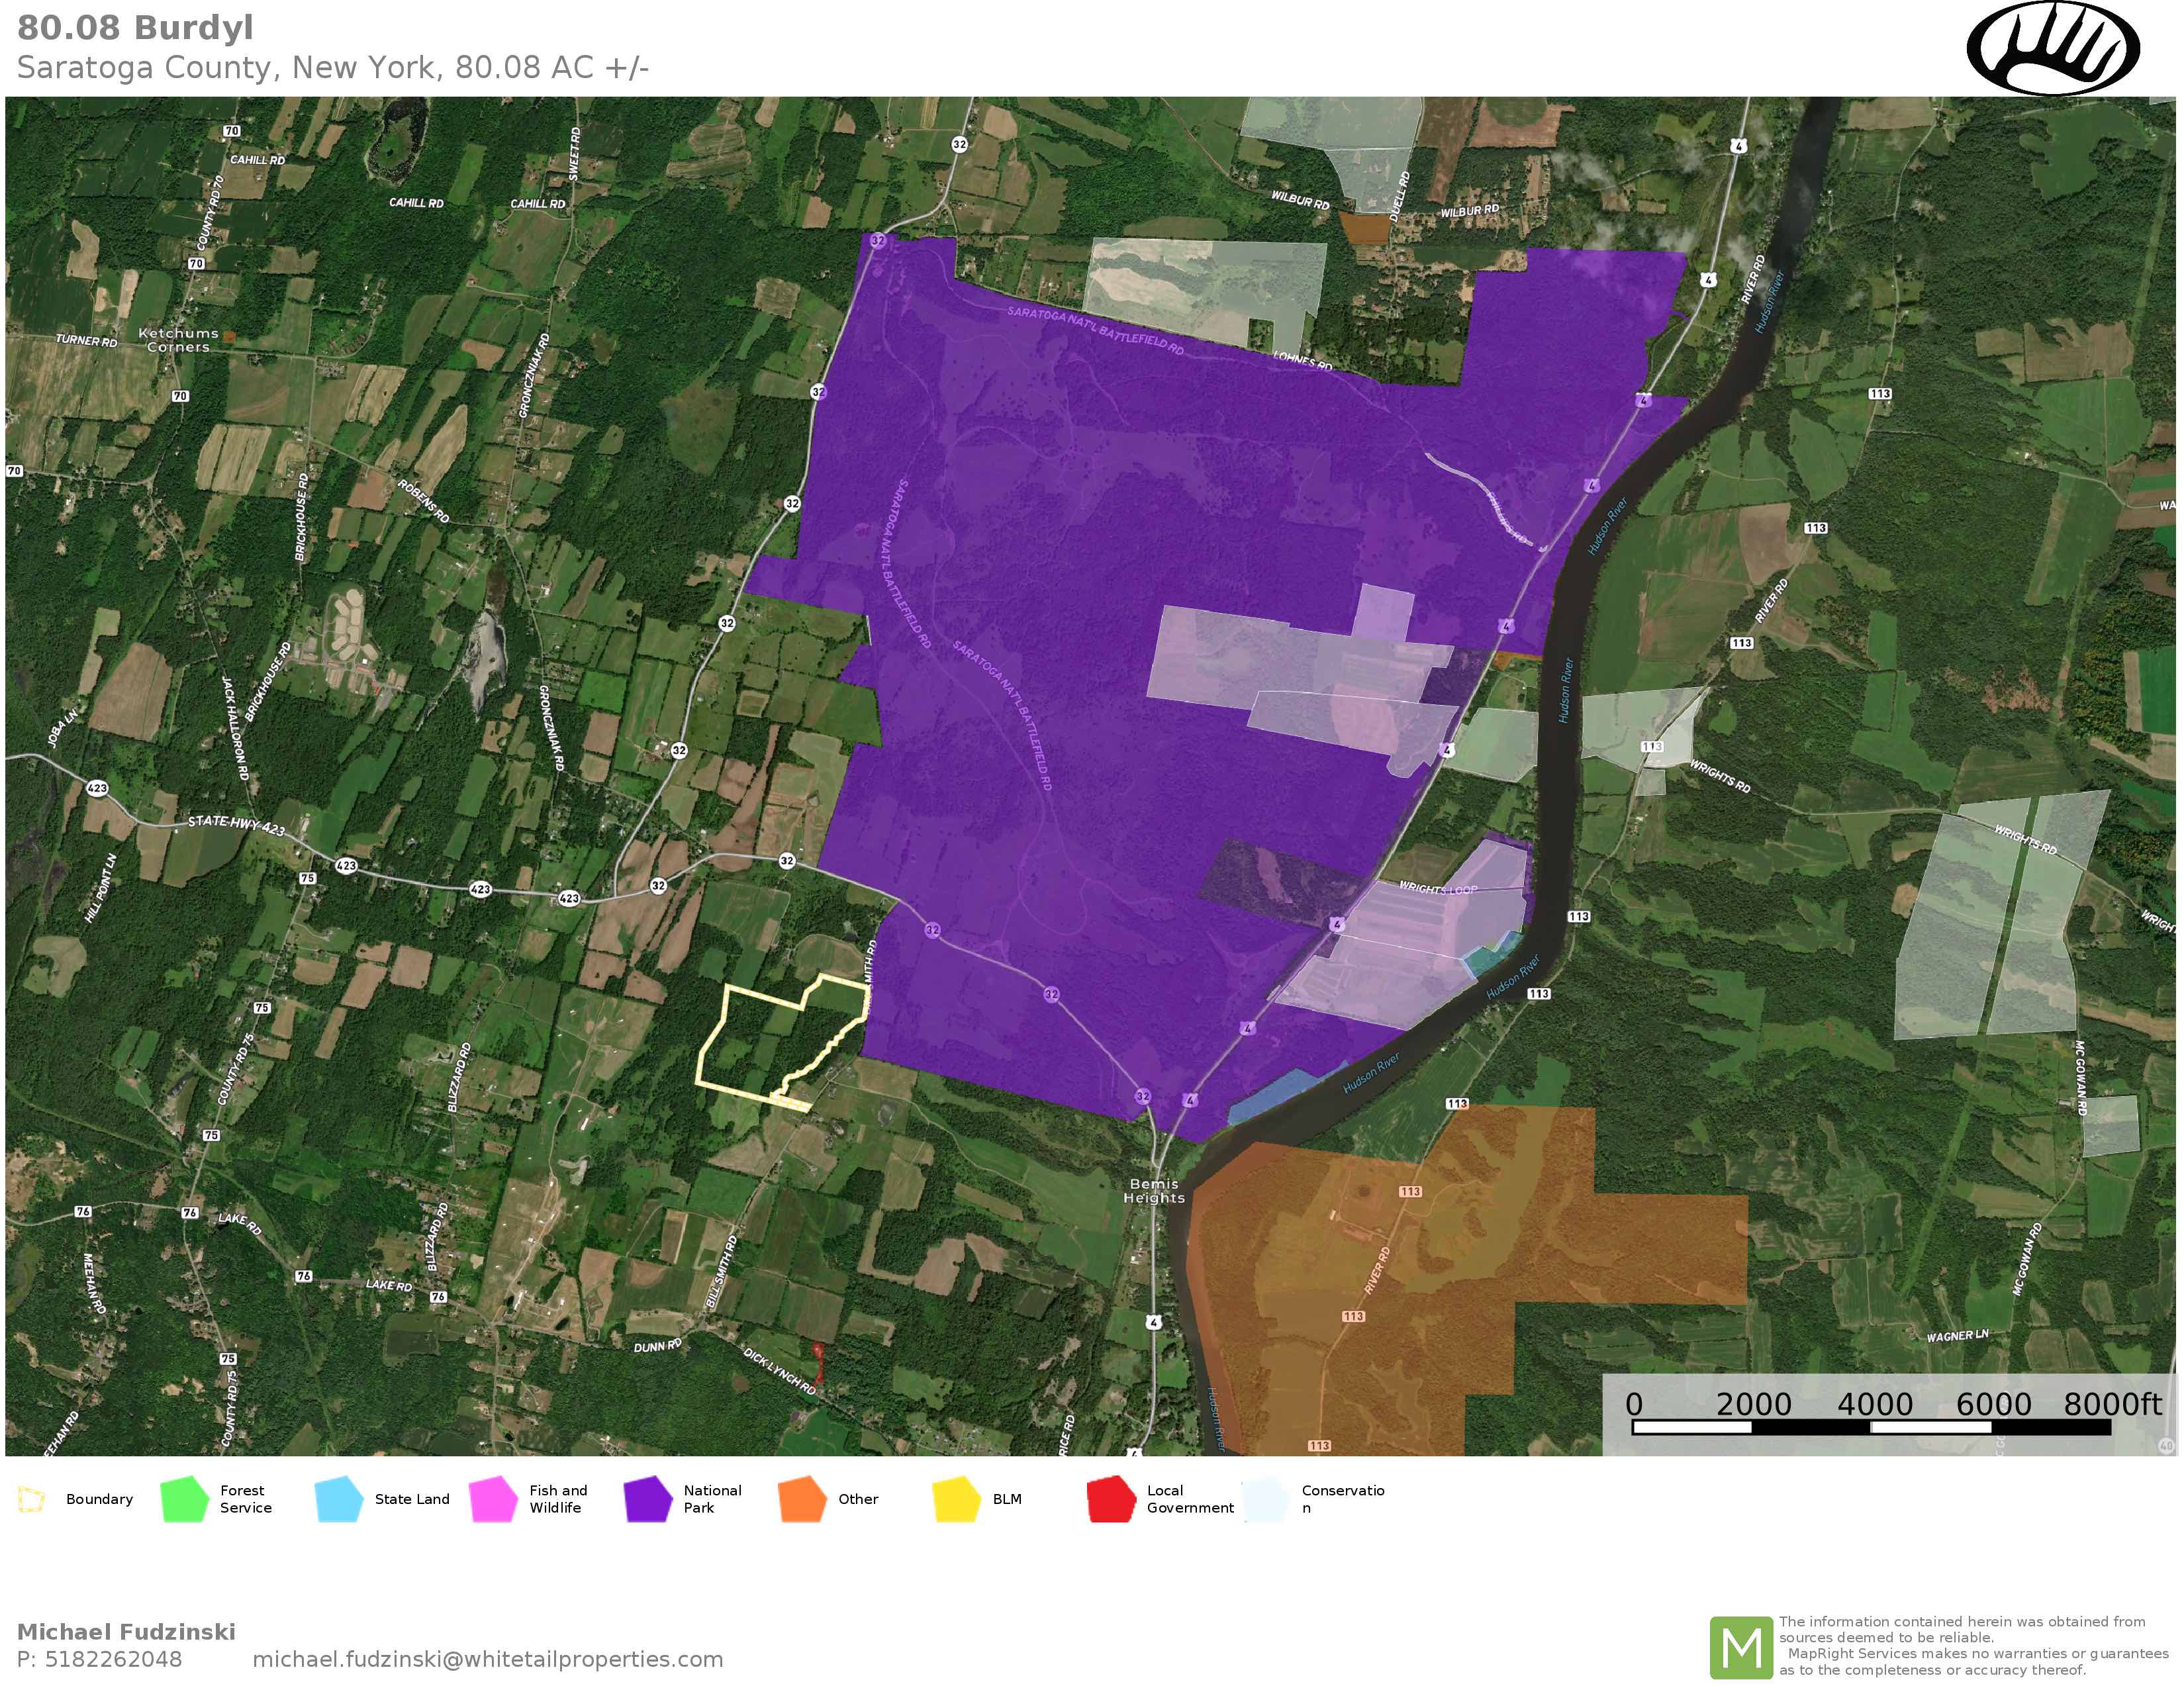This screenshot has height=1688, width=2184.
Task: Click the red Local Government legend icon
Action: (x=1111, y=1499)
